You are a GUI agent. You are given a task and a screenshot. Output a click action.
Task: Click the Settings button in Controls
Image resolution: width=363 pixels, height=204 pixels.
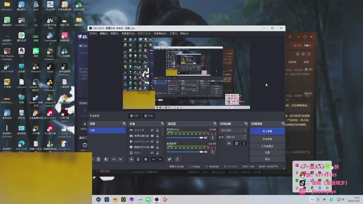[x=267, y=153]
